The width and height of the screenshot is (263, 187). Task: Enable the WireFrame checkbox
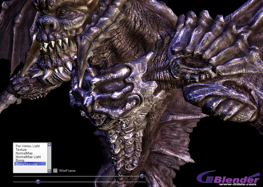coord(55,171)
